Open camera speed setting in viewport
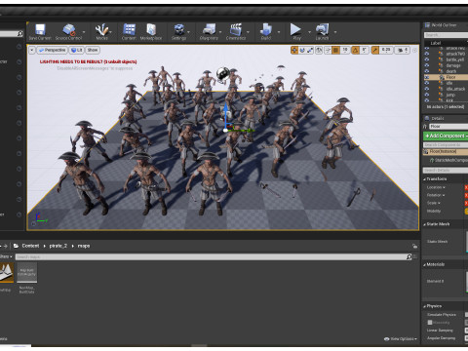The image size is (468, 351). point(403,50)
